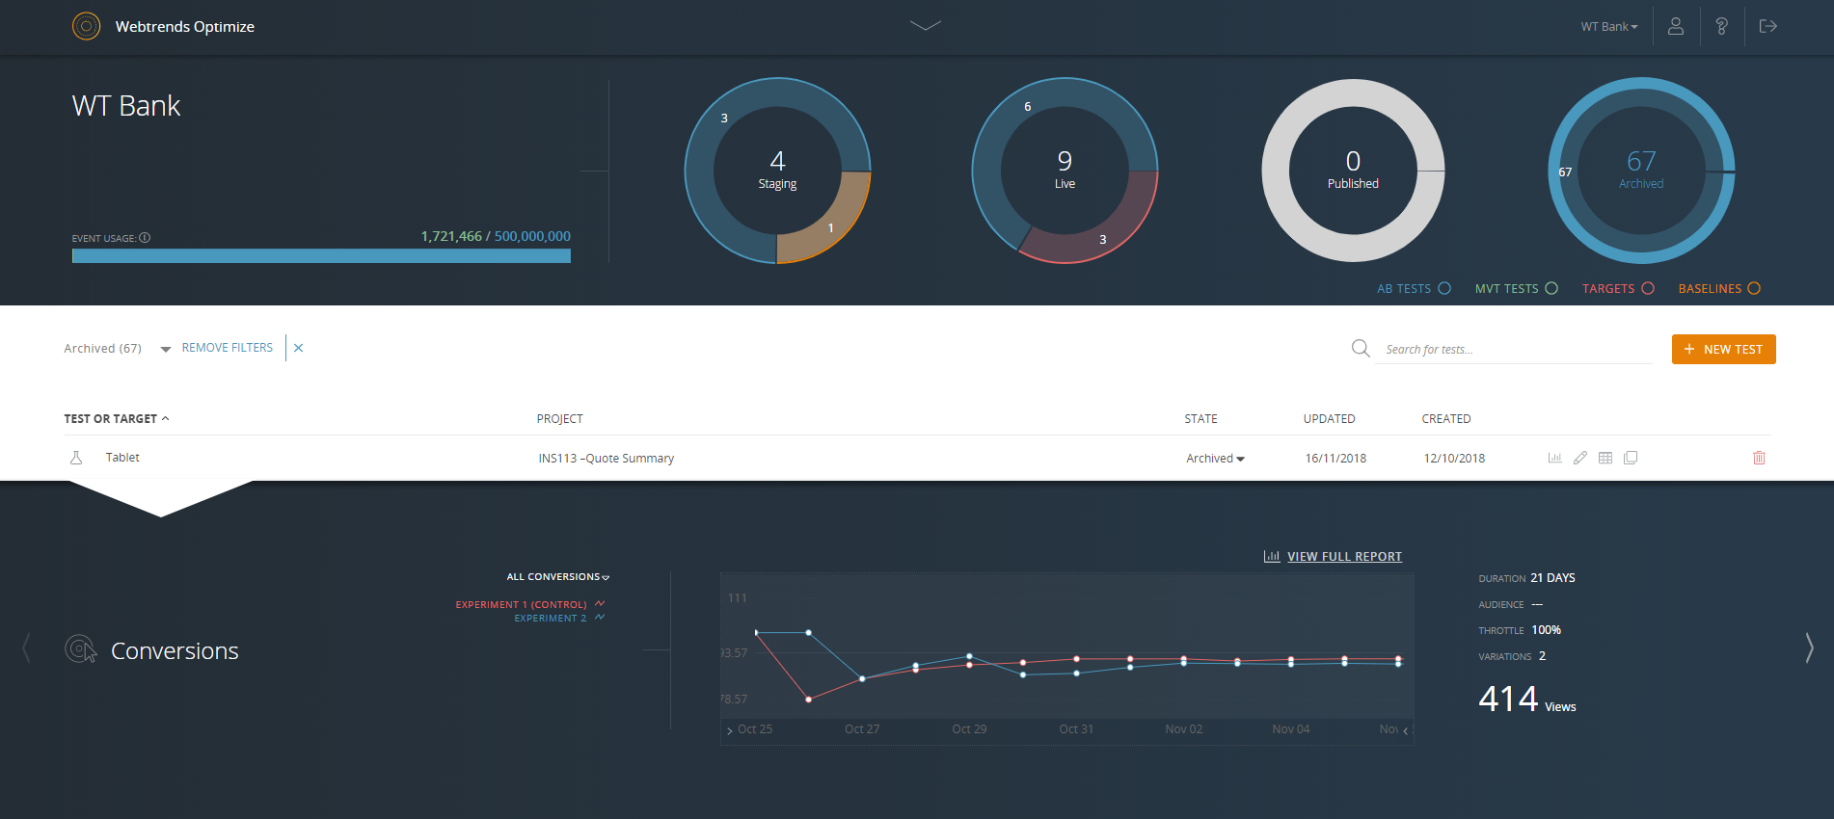This screenshot has width=1834, height=819.
Task: Toggle the Baselines filter
Action: [1719, 288]
